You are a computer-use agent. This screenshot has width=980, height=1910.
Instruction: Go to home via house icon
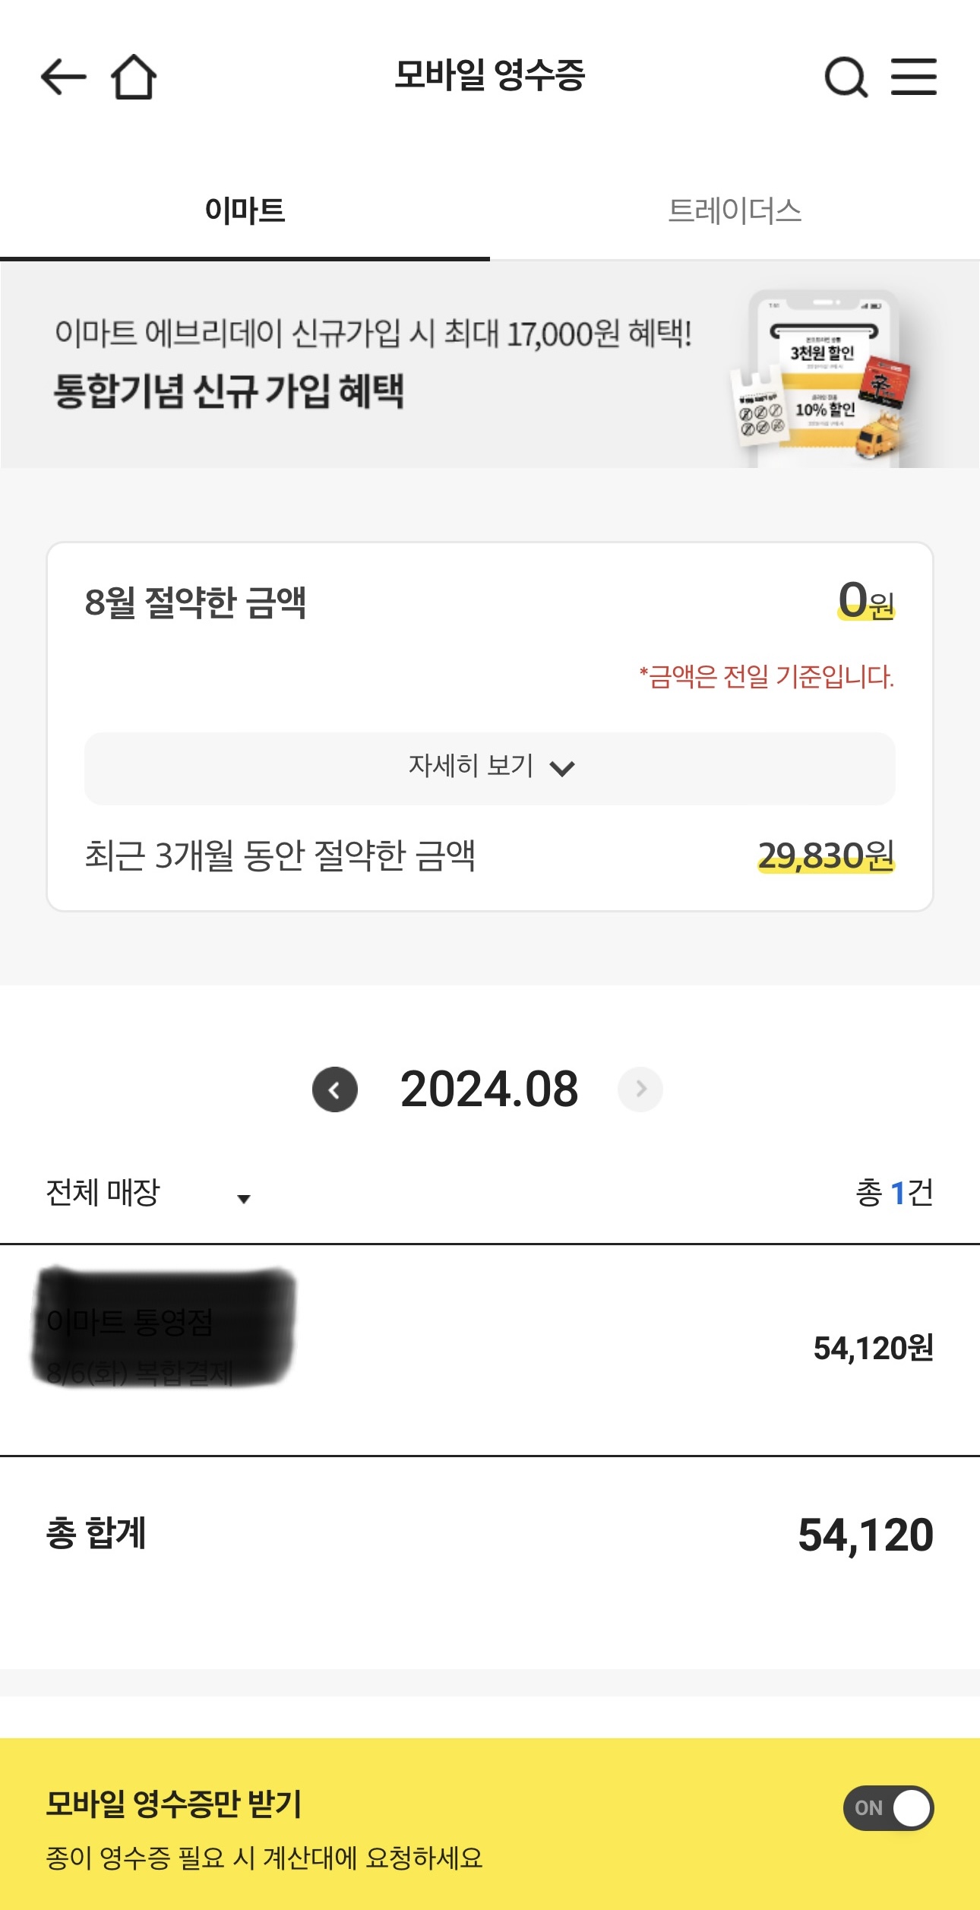[x=134, y=77]
